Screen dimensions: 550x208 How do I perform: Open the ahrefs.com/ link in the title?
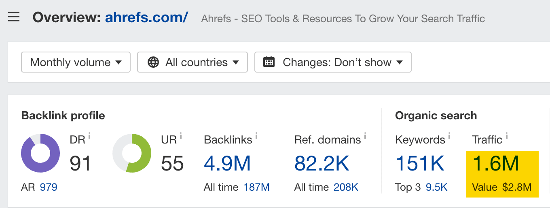click(146, 17)
